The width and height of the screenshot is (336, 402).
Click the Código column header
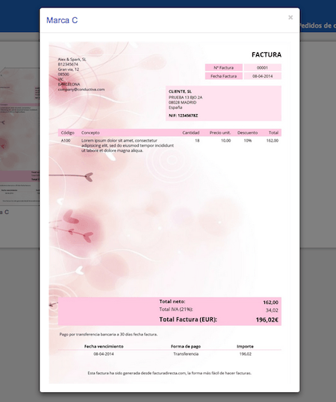point(67,133)
